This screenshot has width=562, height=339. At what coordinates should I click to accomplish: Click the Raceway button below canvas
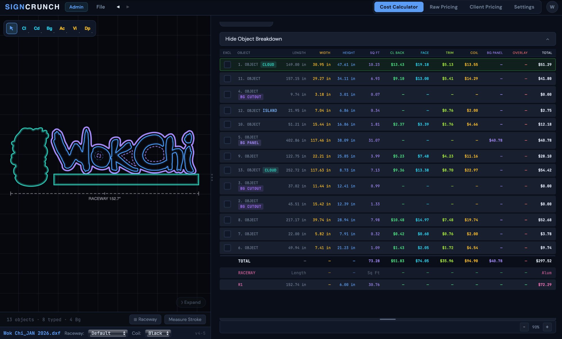[x=145, y=319]
